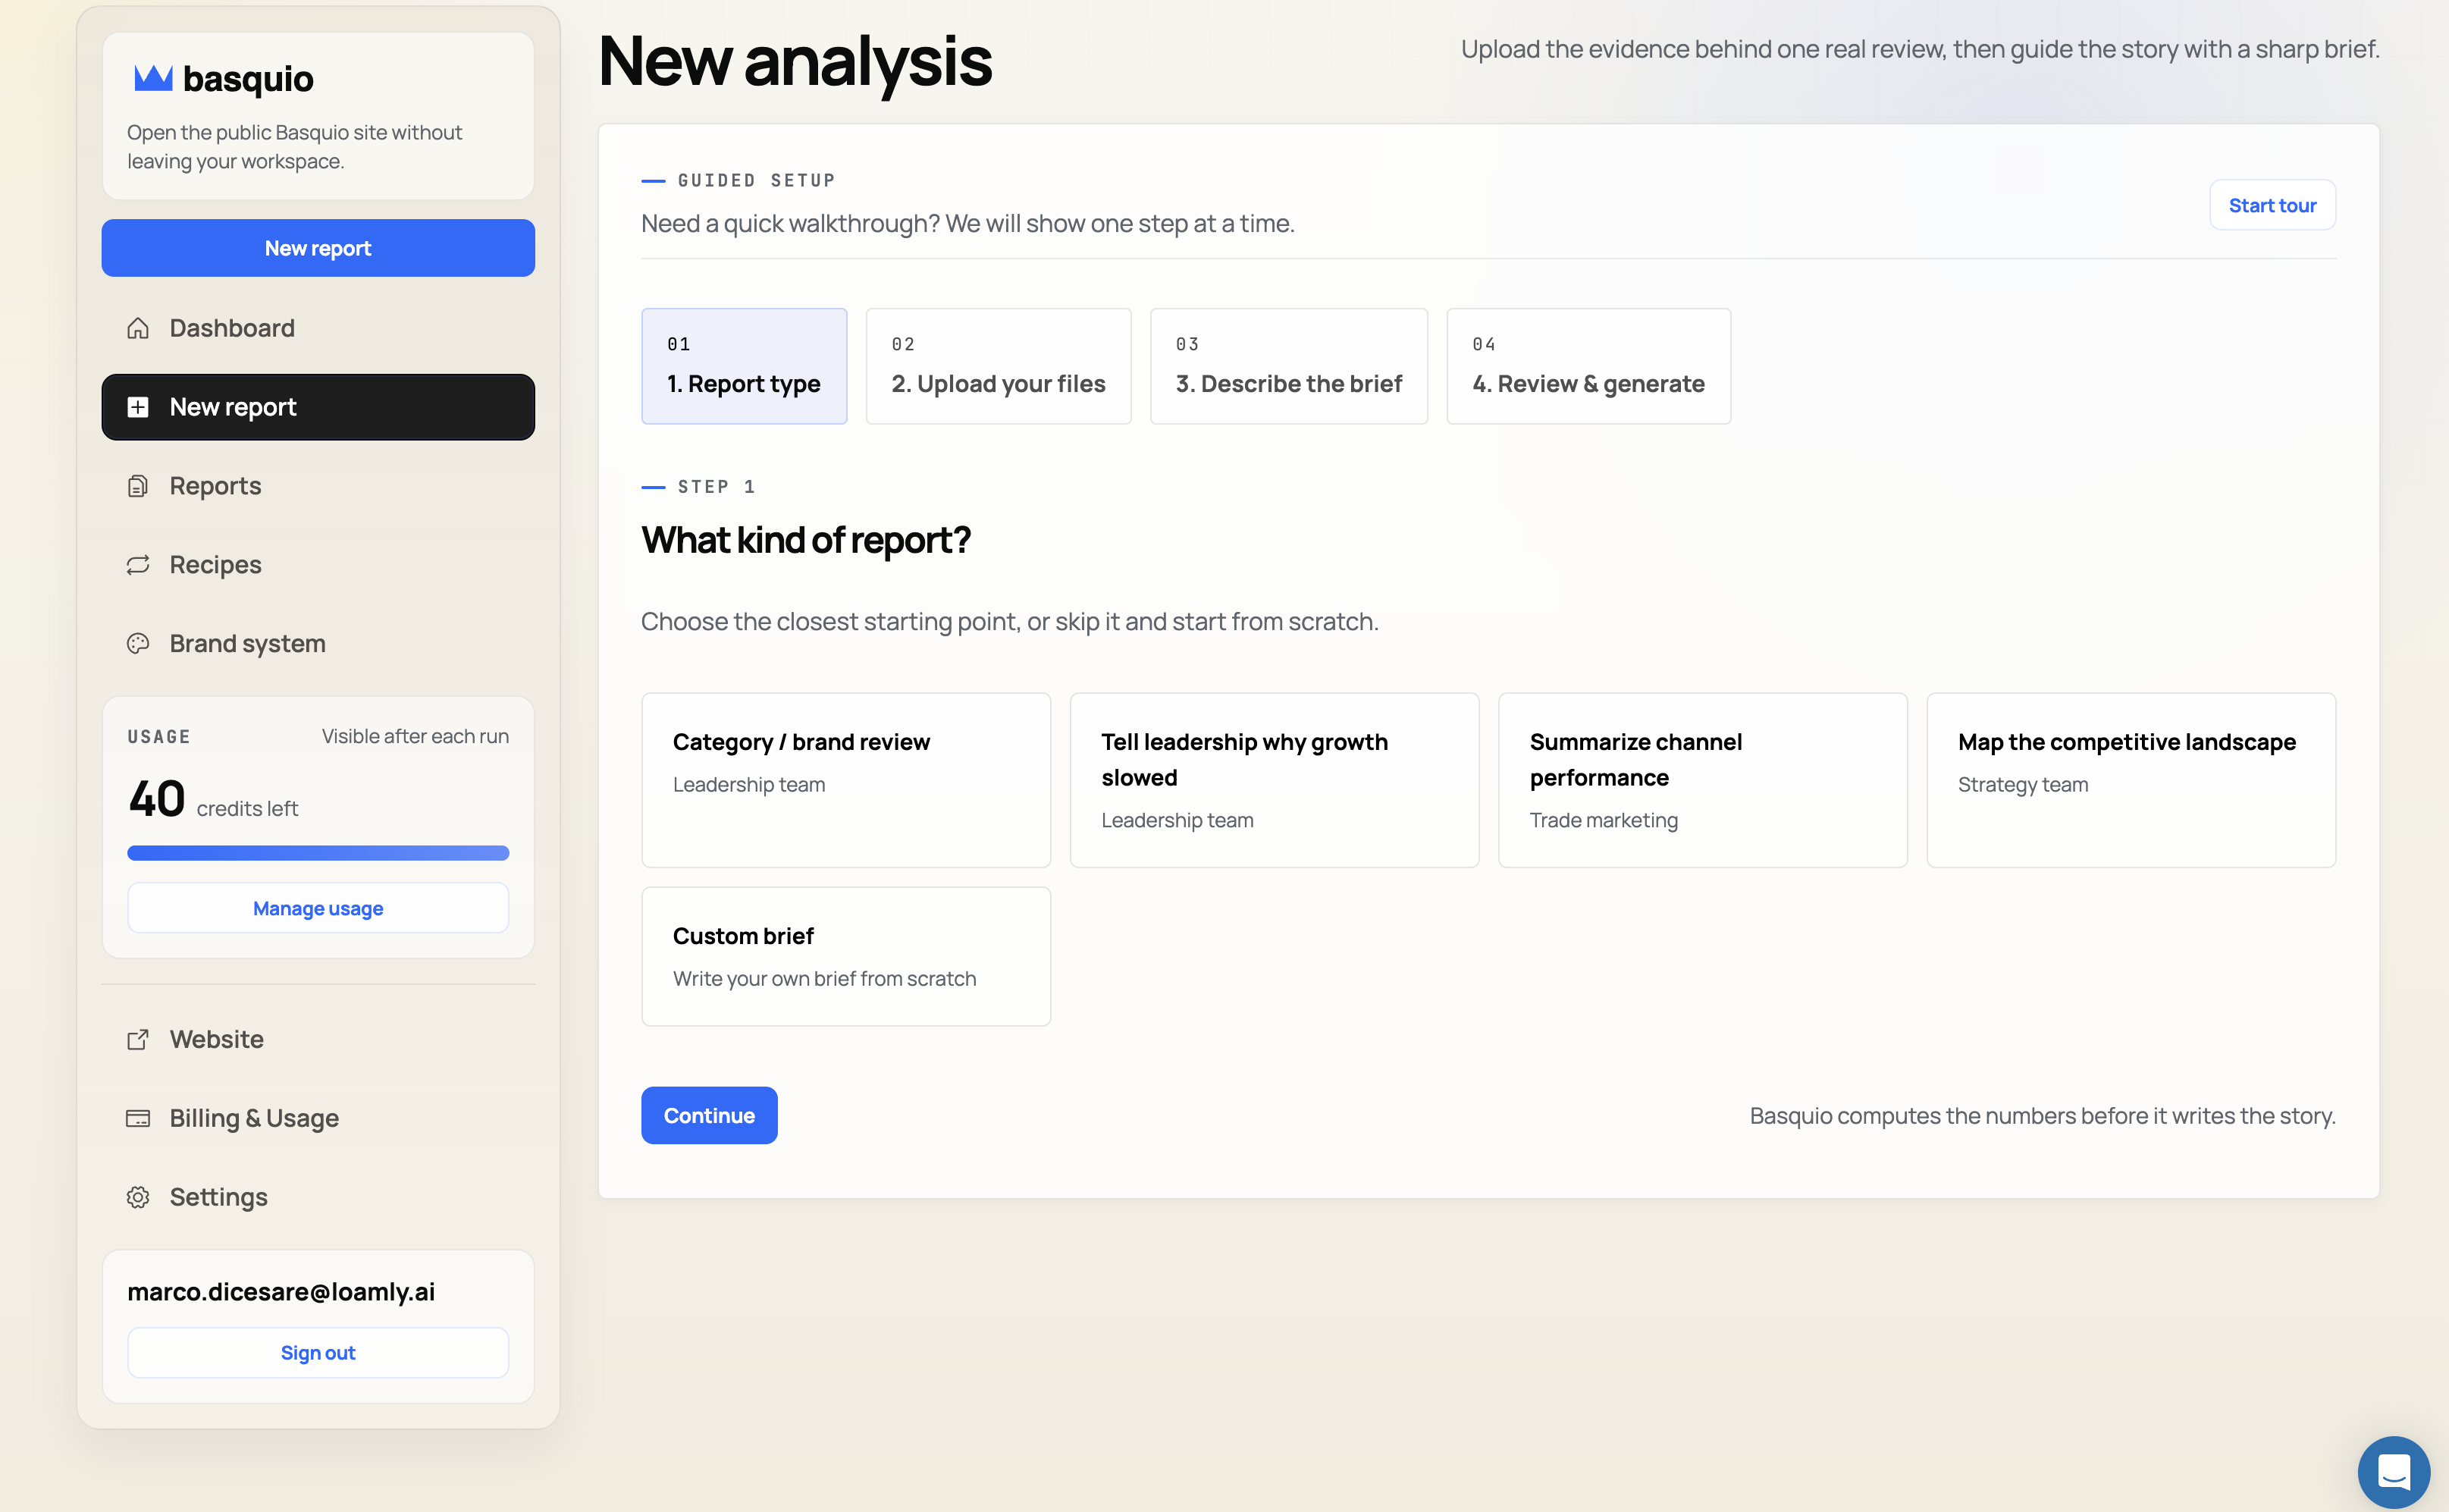Click the Basquio crown logo icon
Image resolution: width=2449 pixels, height=1512 pixels.
tap(153, 78)
